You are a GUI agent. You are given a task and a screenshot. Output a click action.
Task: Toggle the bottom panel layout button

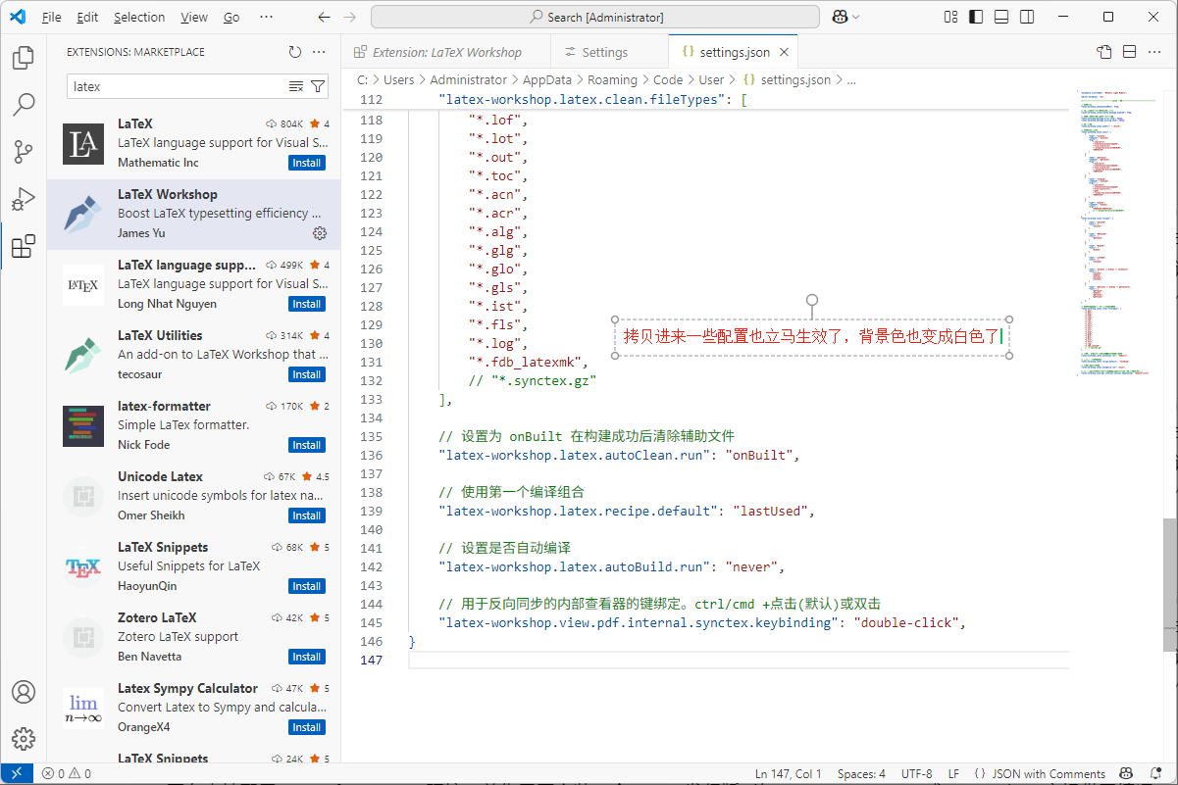(x=1000, y=17)
